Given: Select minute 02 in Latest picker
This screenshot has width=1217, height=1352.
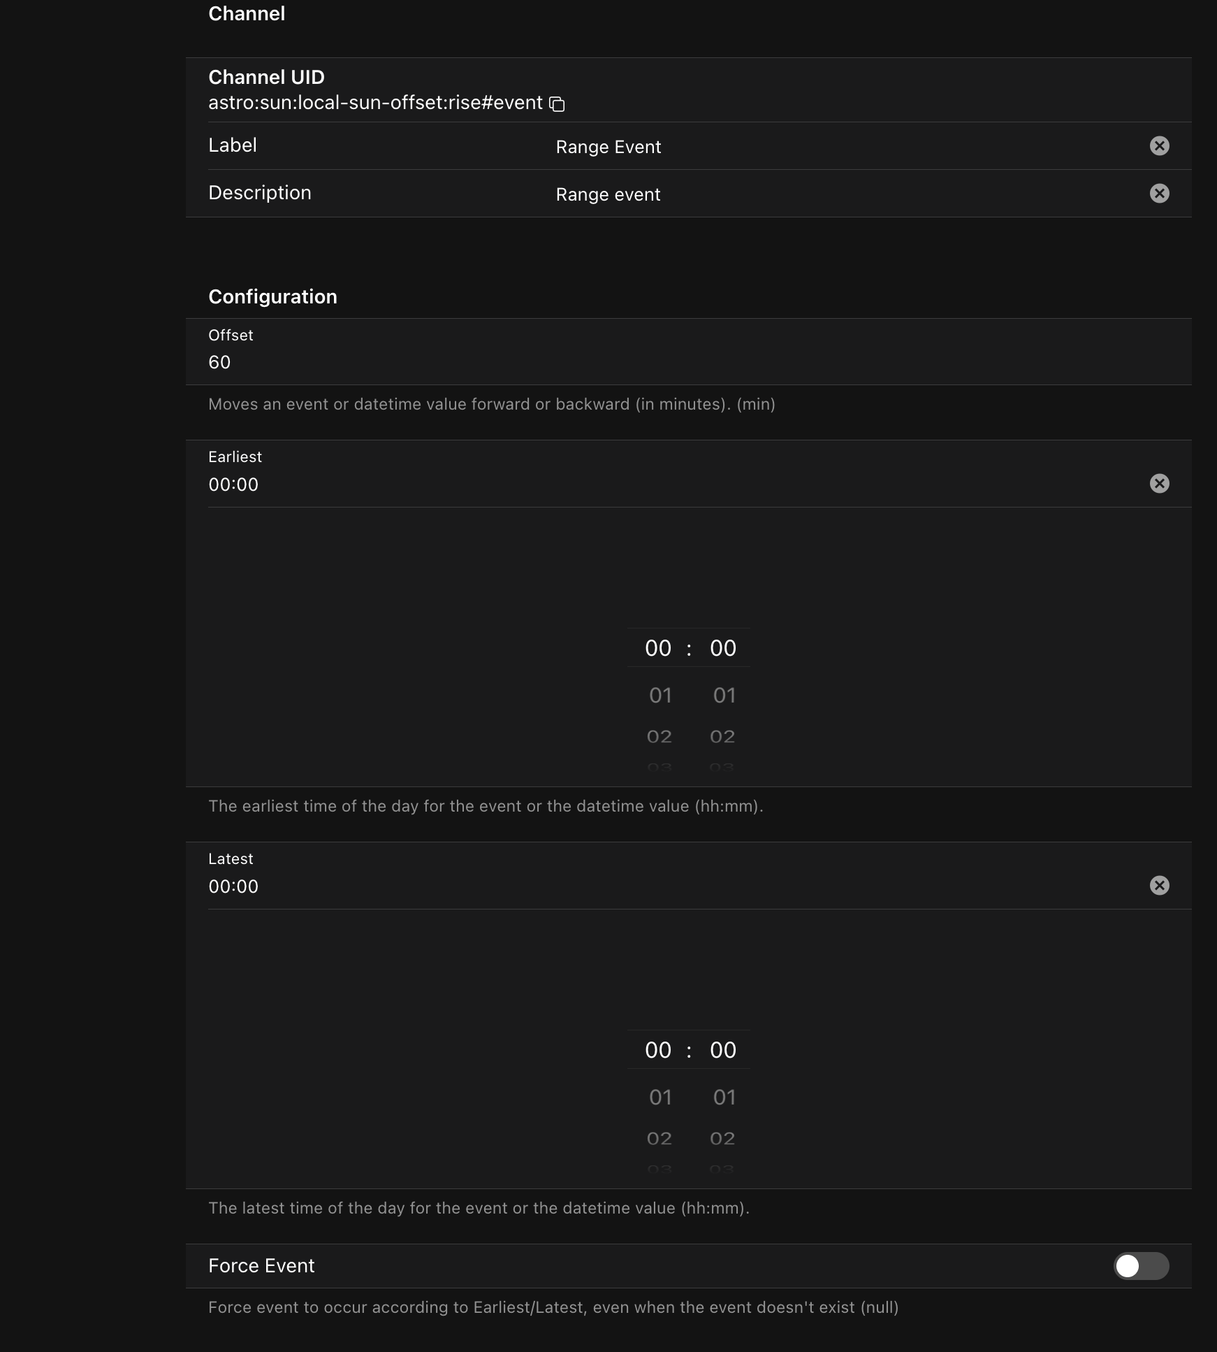Looking at the screenshot, I should (722, 1139).
